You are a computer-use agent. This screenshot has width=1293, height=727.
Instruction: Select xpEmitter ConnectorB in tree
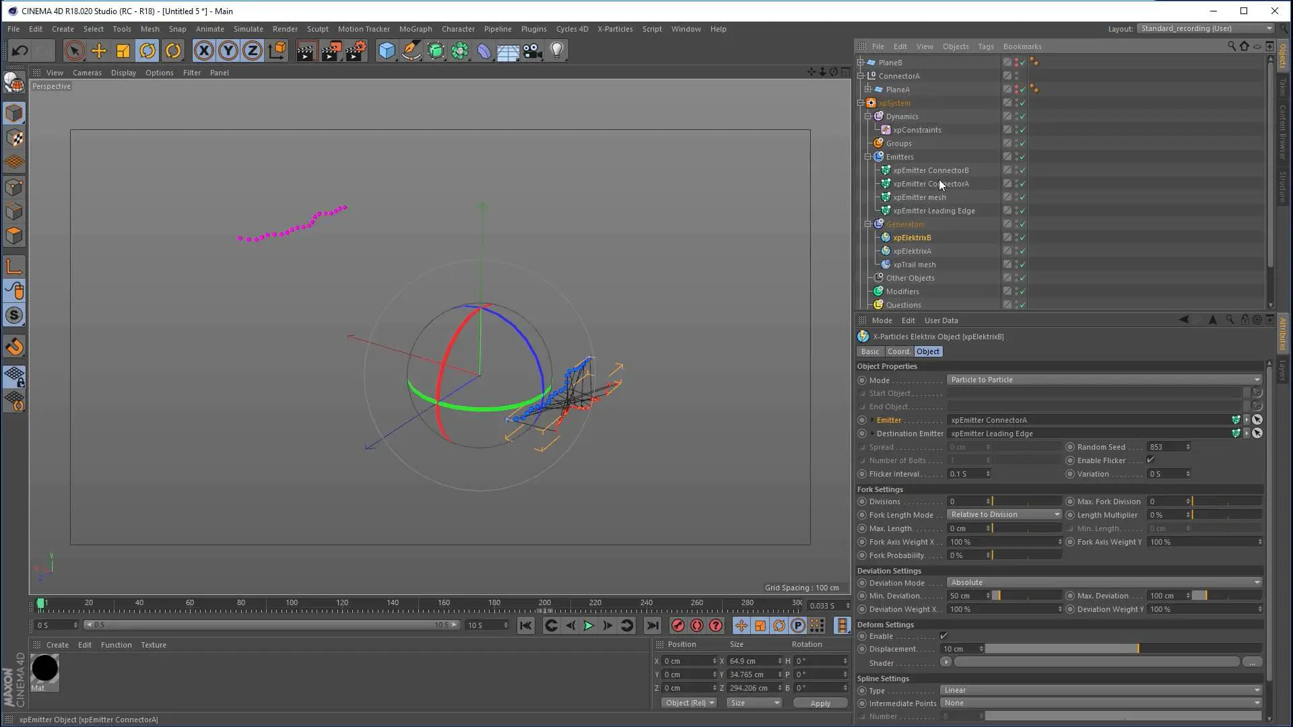(x=931, y=170)
